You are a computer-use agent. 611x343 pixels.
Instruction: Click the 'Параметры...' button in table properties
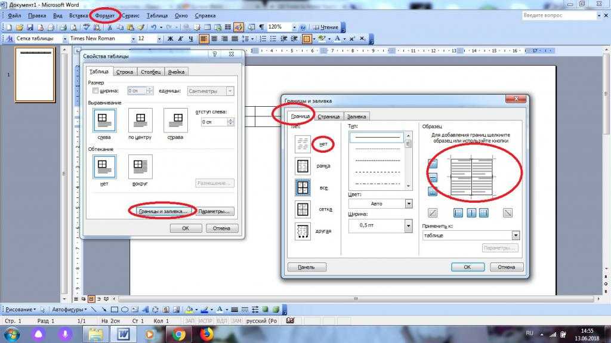click(x=214, y=211)
